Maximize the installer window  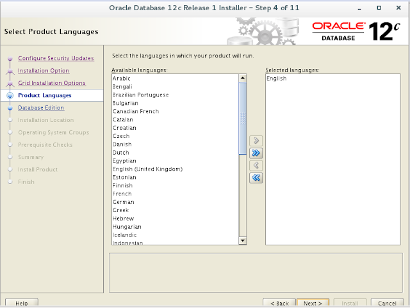(x=379, y=8)
